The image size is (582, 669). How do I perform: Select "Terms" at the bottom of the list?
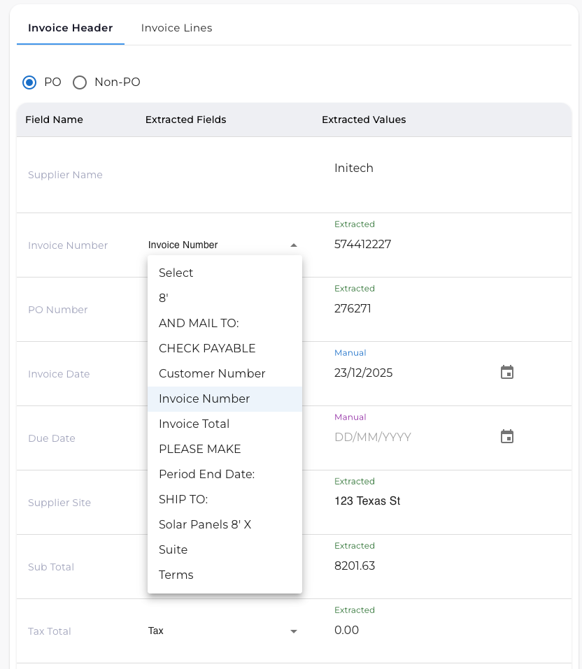tap(176, 575)
